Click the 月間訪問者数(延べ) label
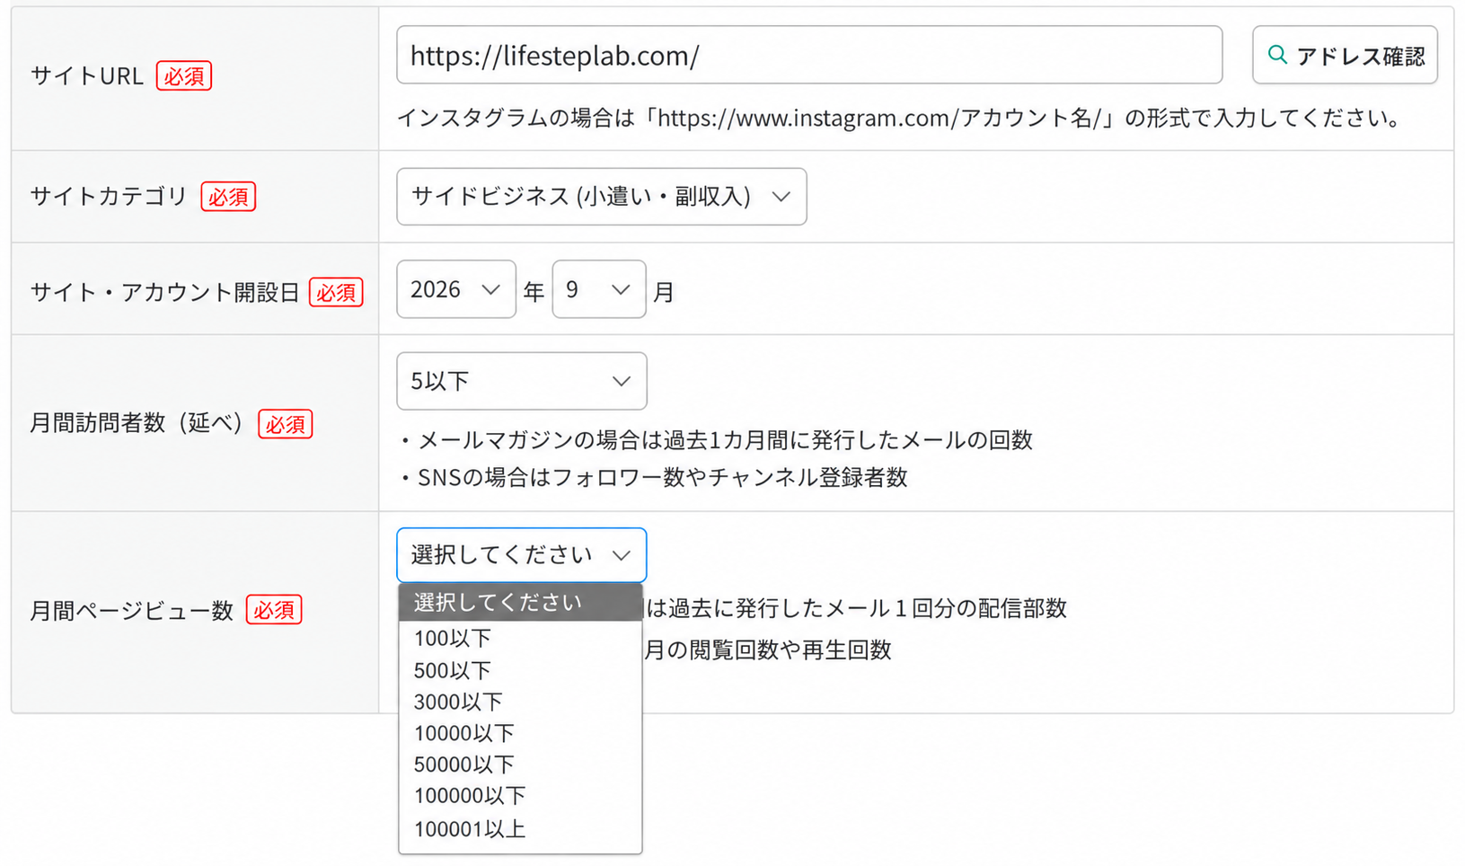Viewport: 1465px width, 866px height. (x=137, y=423)
